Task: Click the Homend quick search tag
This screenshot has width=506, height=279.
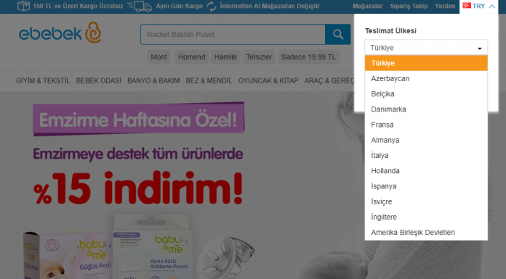Action: tap(191, 57)
